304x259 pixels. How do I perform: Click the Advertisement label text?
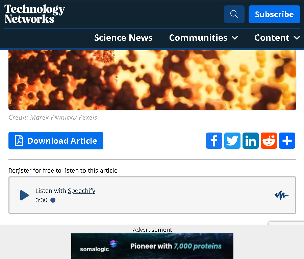pyautogui.click(x=152, y=230)
